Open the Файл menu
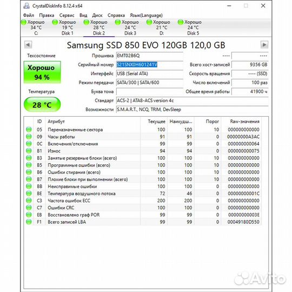 pyautogui.click(x=29, y=15)
